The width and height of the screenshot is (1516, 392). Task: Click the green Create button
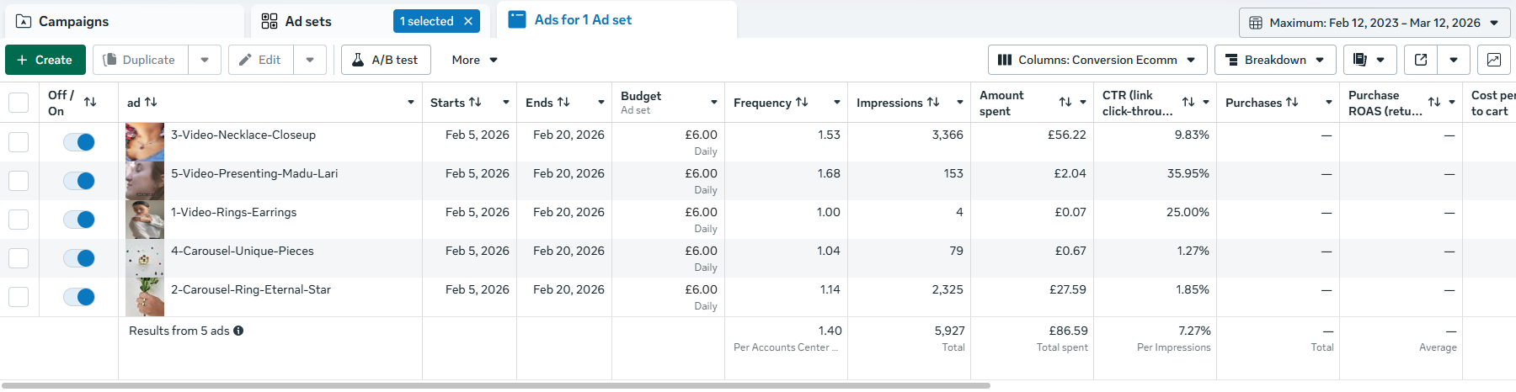(x=45, y=60)
